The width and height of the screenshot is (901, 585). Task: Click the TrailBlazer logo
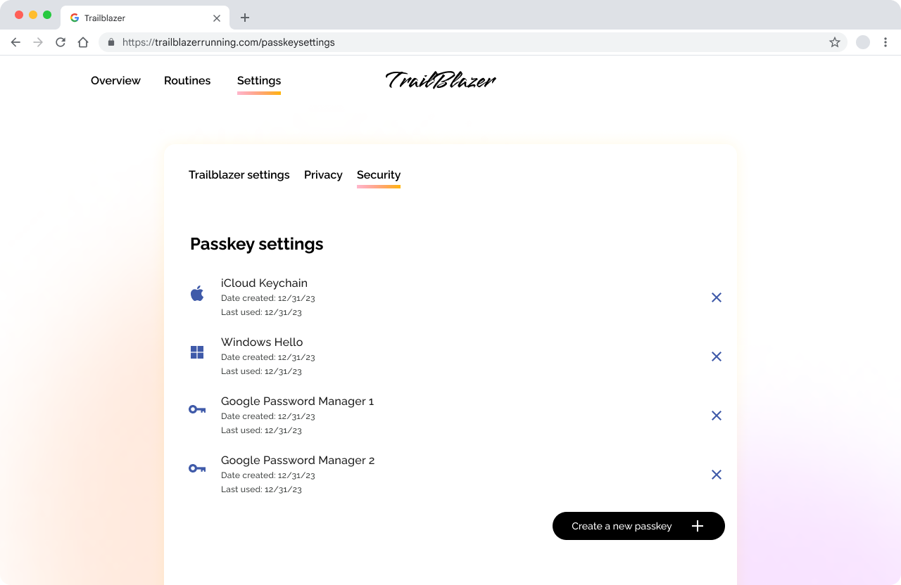tap(440, 81)
